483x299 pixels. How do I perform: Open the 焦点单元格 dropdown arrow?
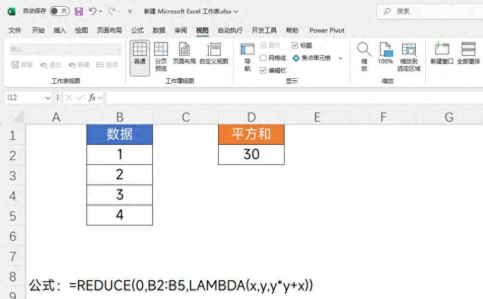340,58
